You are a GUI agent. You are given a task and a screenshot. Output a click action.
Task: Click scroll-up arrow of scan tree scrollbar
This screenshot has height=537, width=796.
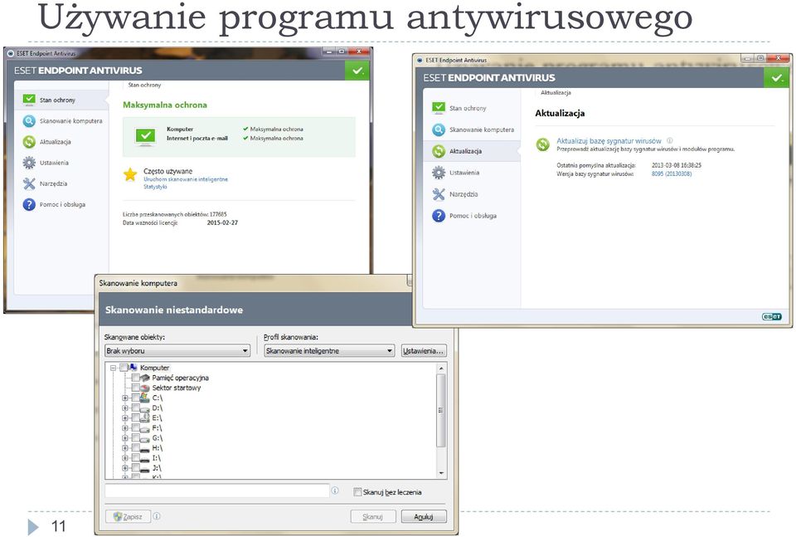click(441, 368)
